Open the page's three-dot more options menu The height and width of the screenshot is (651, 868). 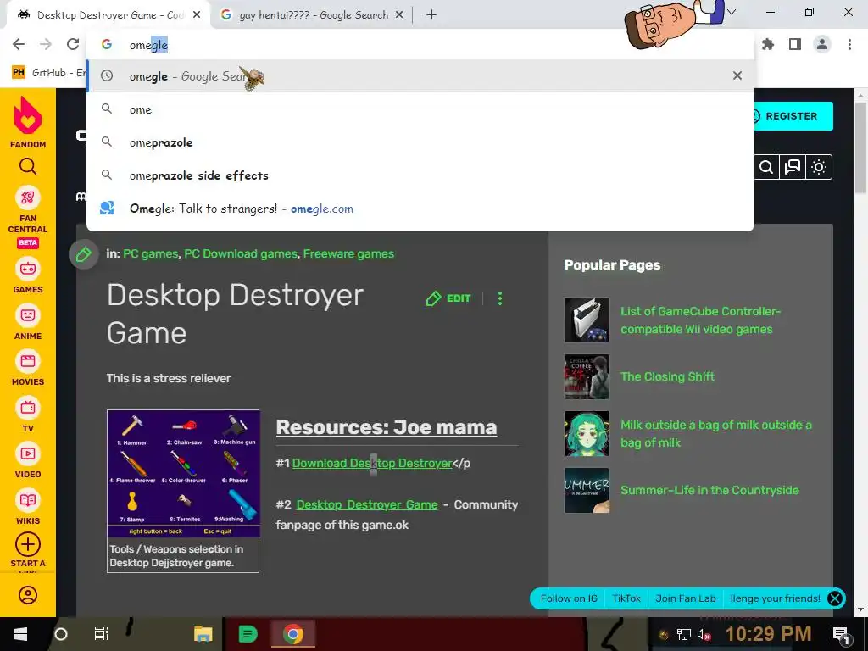point(500,298)
